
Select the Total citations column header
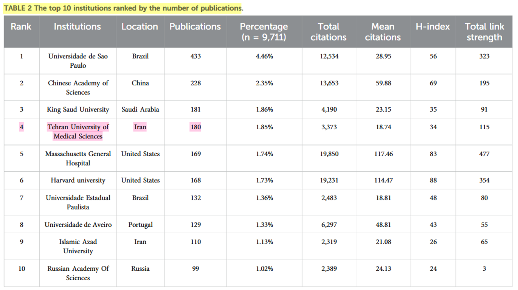click(328, 32)
